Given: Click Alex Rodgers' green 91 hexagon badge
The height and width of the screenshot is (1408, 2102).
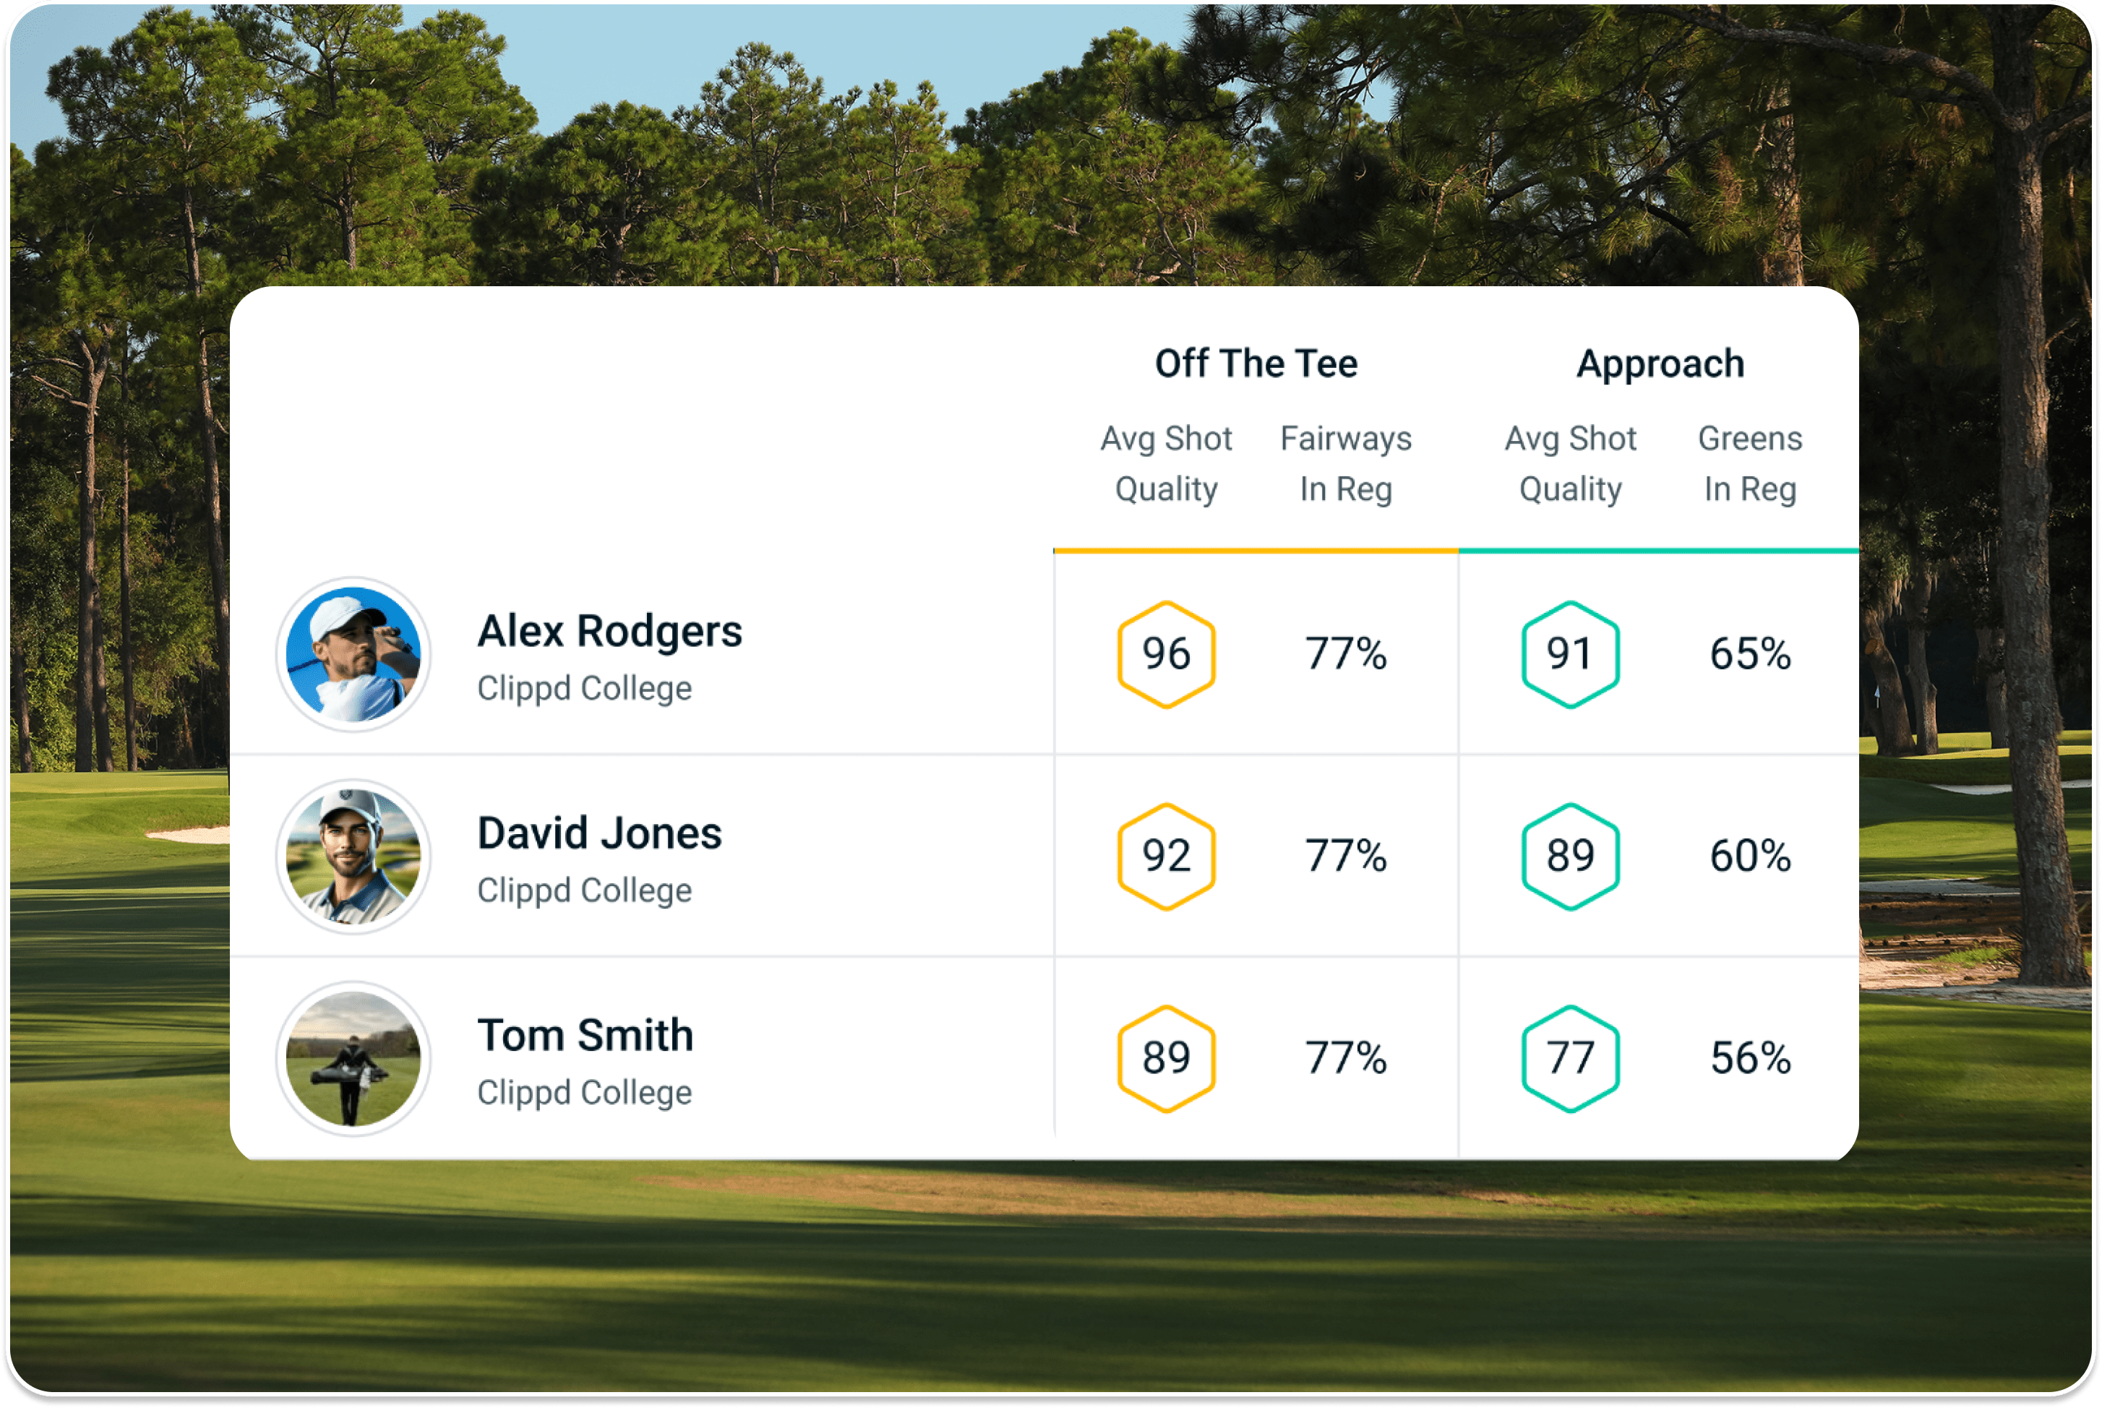Looking at the screenshot, I should [x=1569, y=655].
